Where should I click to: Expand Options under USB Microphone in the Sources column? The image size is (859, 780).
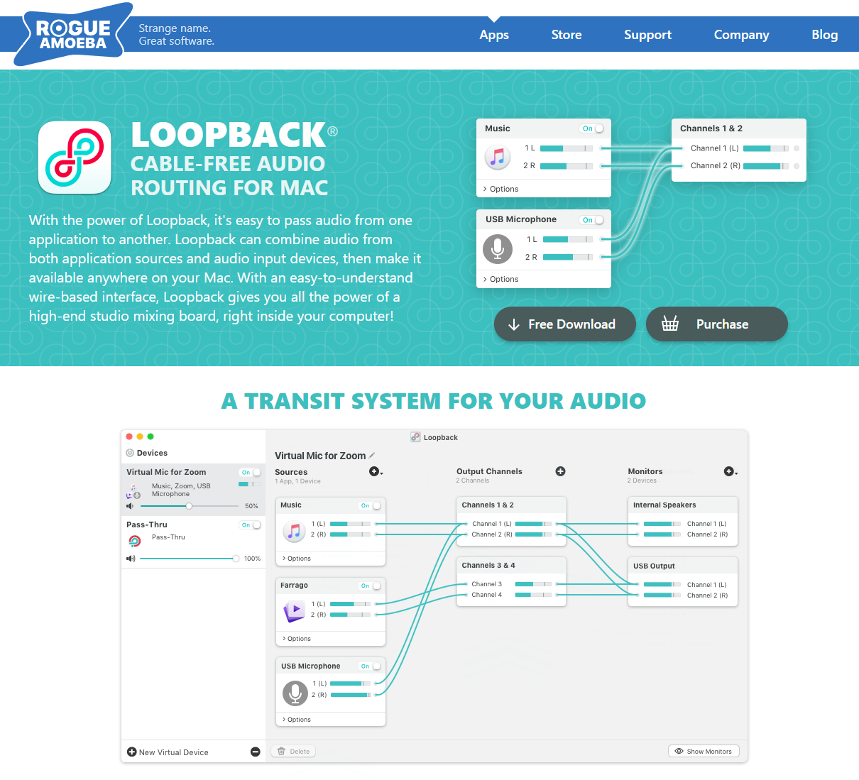click(x=297, y=720)
